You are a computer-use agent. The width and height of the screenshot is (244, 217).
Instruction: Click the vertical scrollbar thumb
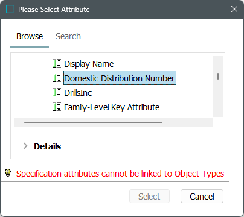[x=218, y=77]
